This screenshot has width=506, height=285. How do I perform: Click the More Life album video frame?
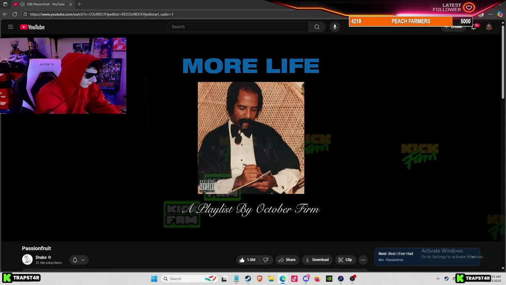point(251,138)
